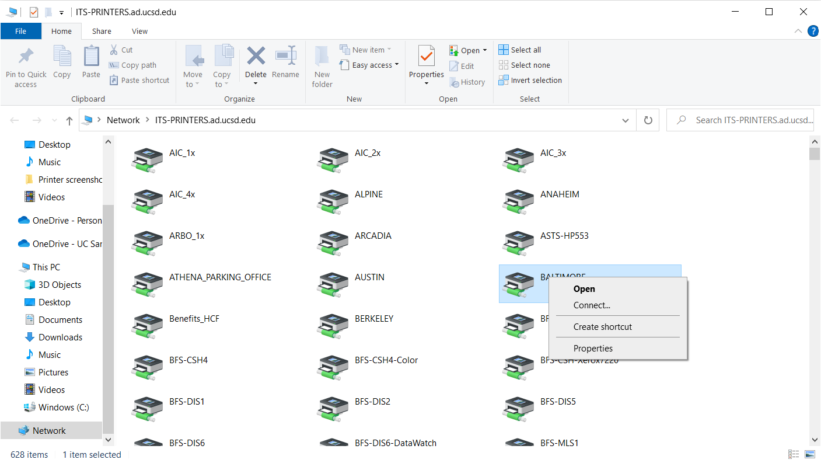The height and width of the screenshot is (463, 821).
Task: Select the ASTS-HP553 printer icon
Action: 519,242
